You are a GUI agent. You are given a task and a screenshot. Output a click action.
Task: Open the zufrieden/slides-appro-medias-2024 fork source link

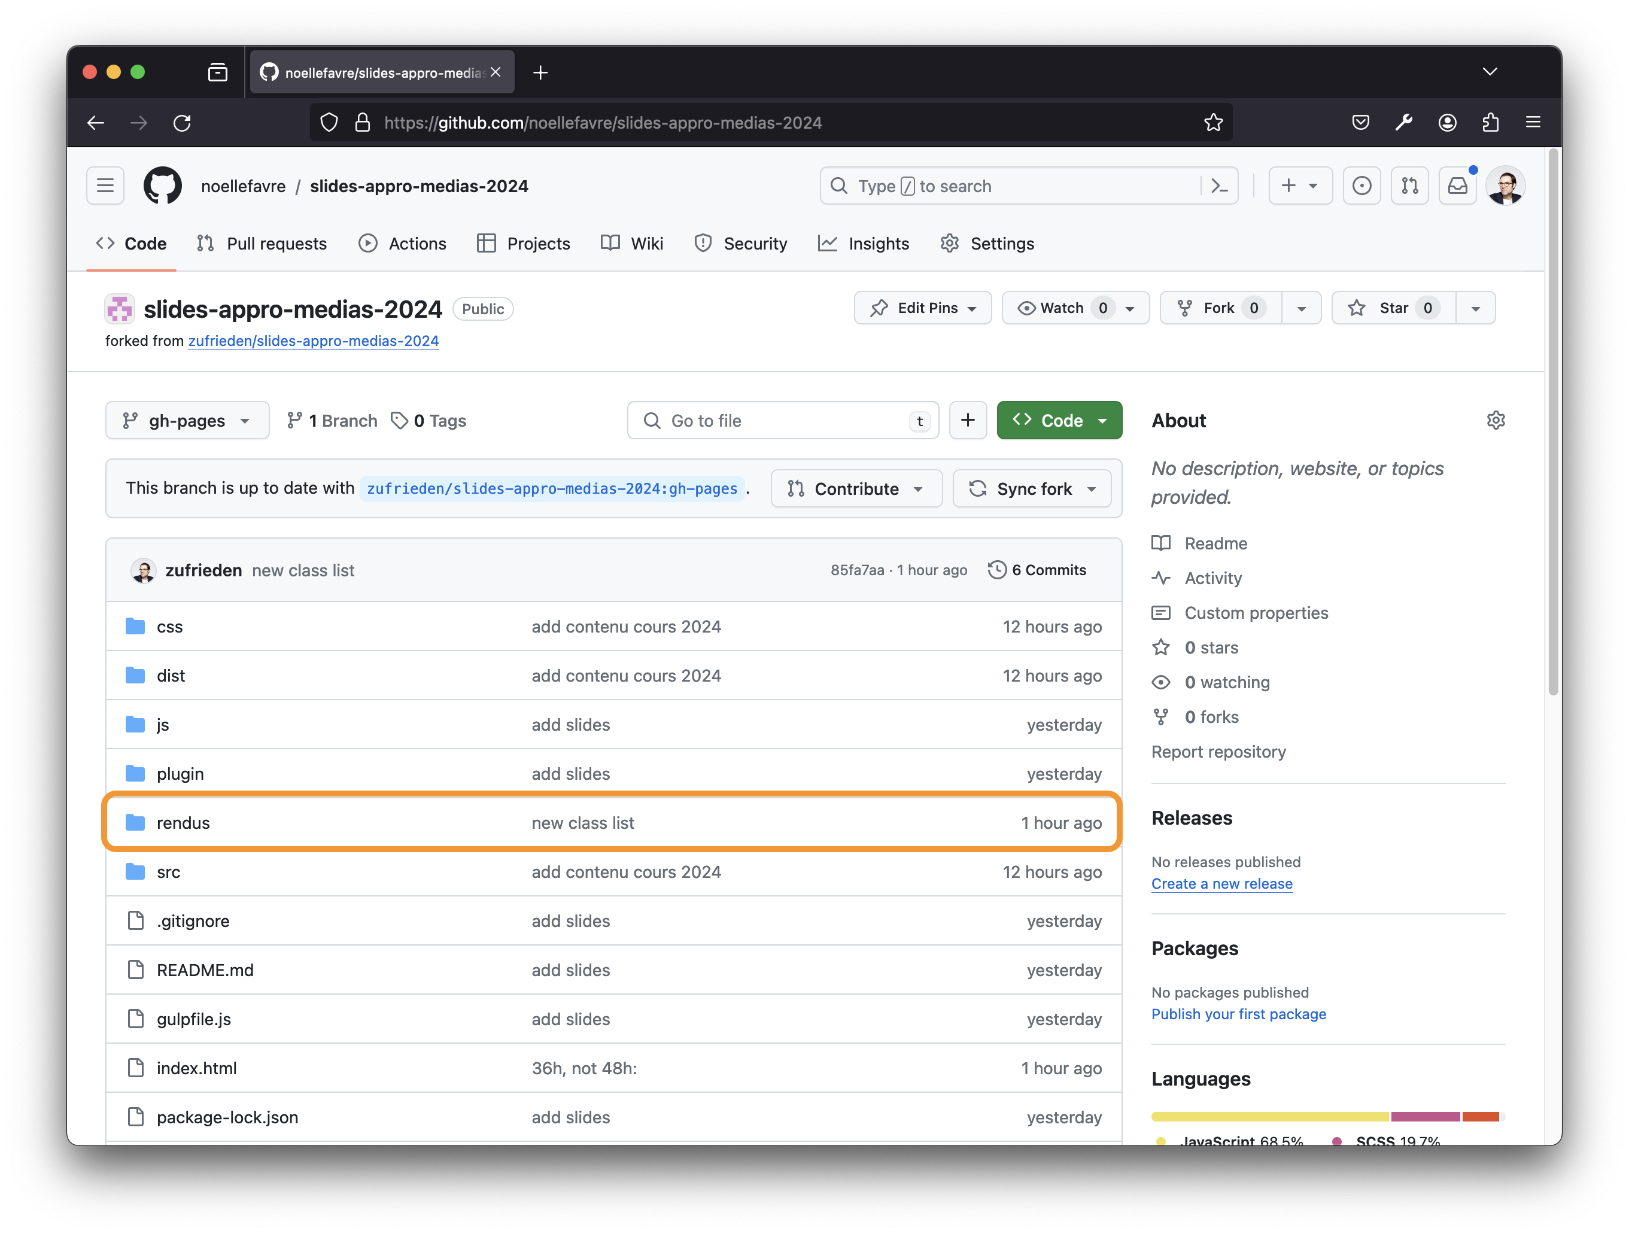pos(313,341)
